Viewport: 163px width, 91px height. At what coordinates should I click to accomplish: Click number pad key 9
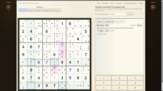tap(135, 88)
